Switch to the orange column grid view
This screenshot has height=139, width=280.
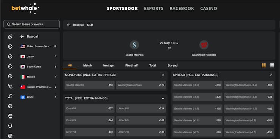(264, 66)
